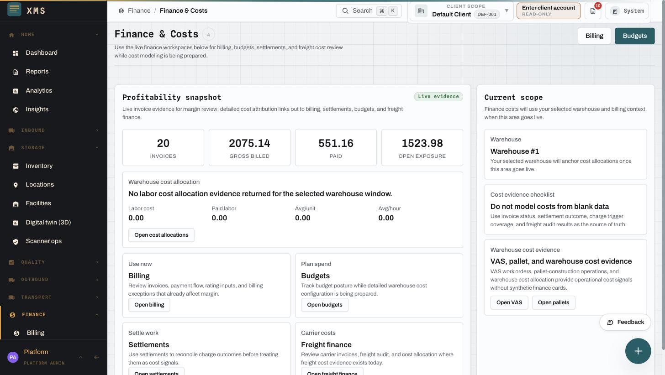Click the XMS hamburger logo icon

tap(14, 9)
